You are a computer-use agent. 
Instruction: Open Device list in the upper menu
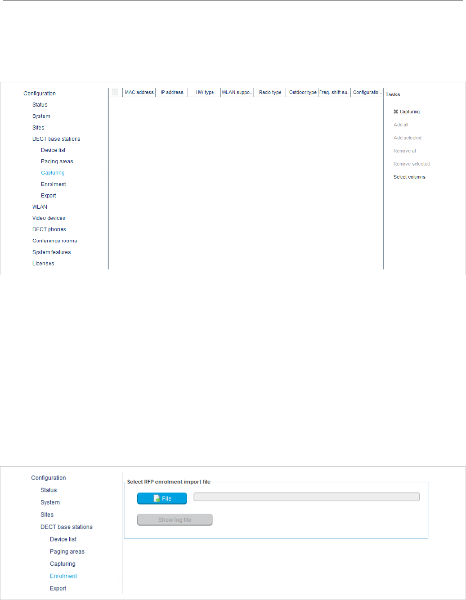pos(53,150)
